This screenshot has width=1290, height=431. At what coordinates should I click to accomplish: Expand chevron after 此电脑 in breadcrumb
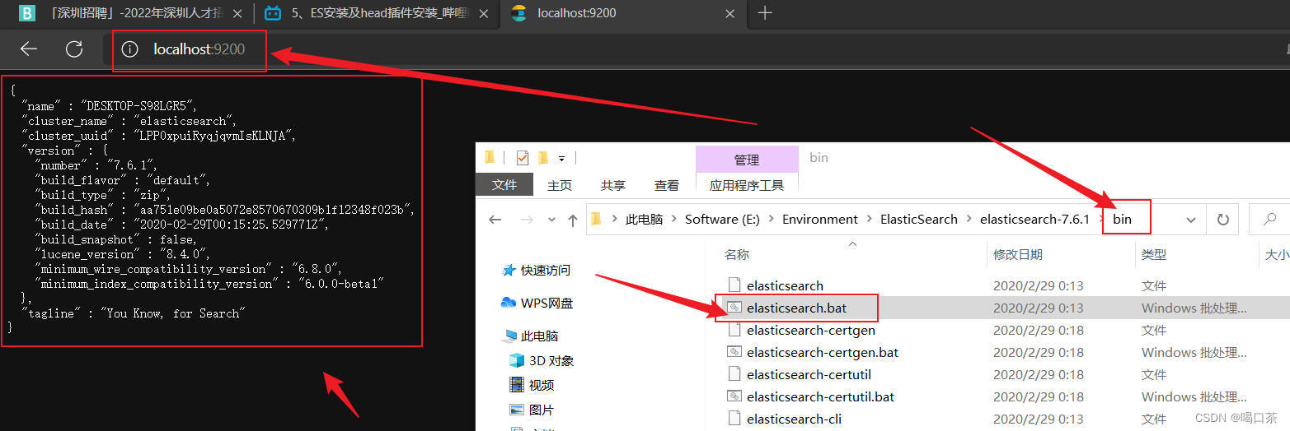pyautogui.click(x=673, y=220)
